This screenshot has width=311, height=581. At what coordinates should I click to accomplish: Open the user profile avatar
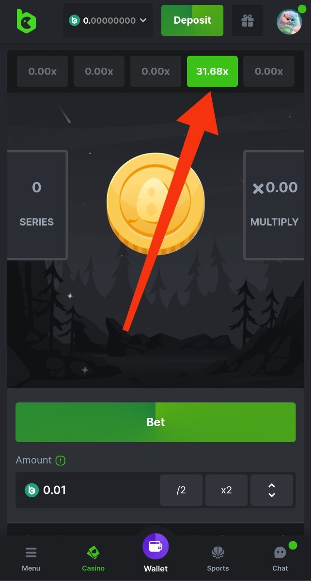[x=289, y=21]
